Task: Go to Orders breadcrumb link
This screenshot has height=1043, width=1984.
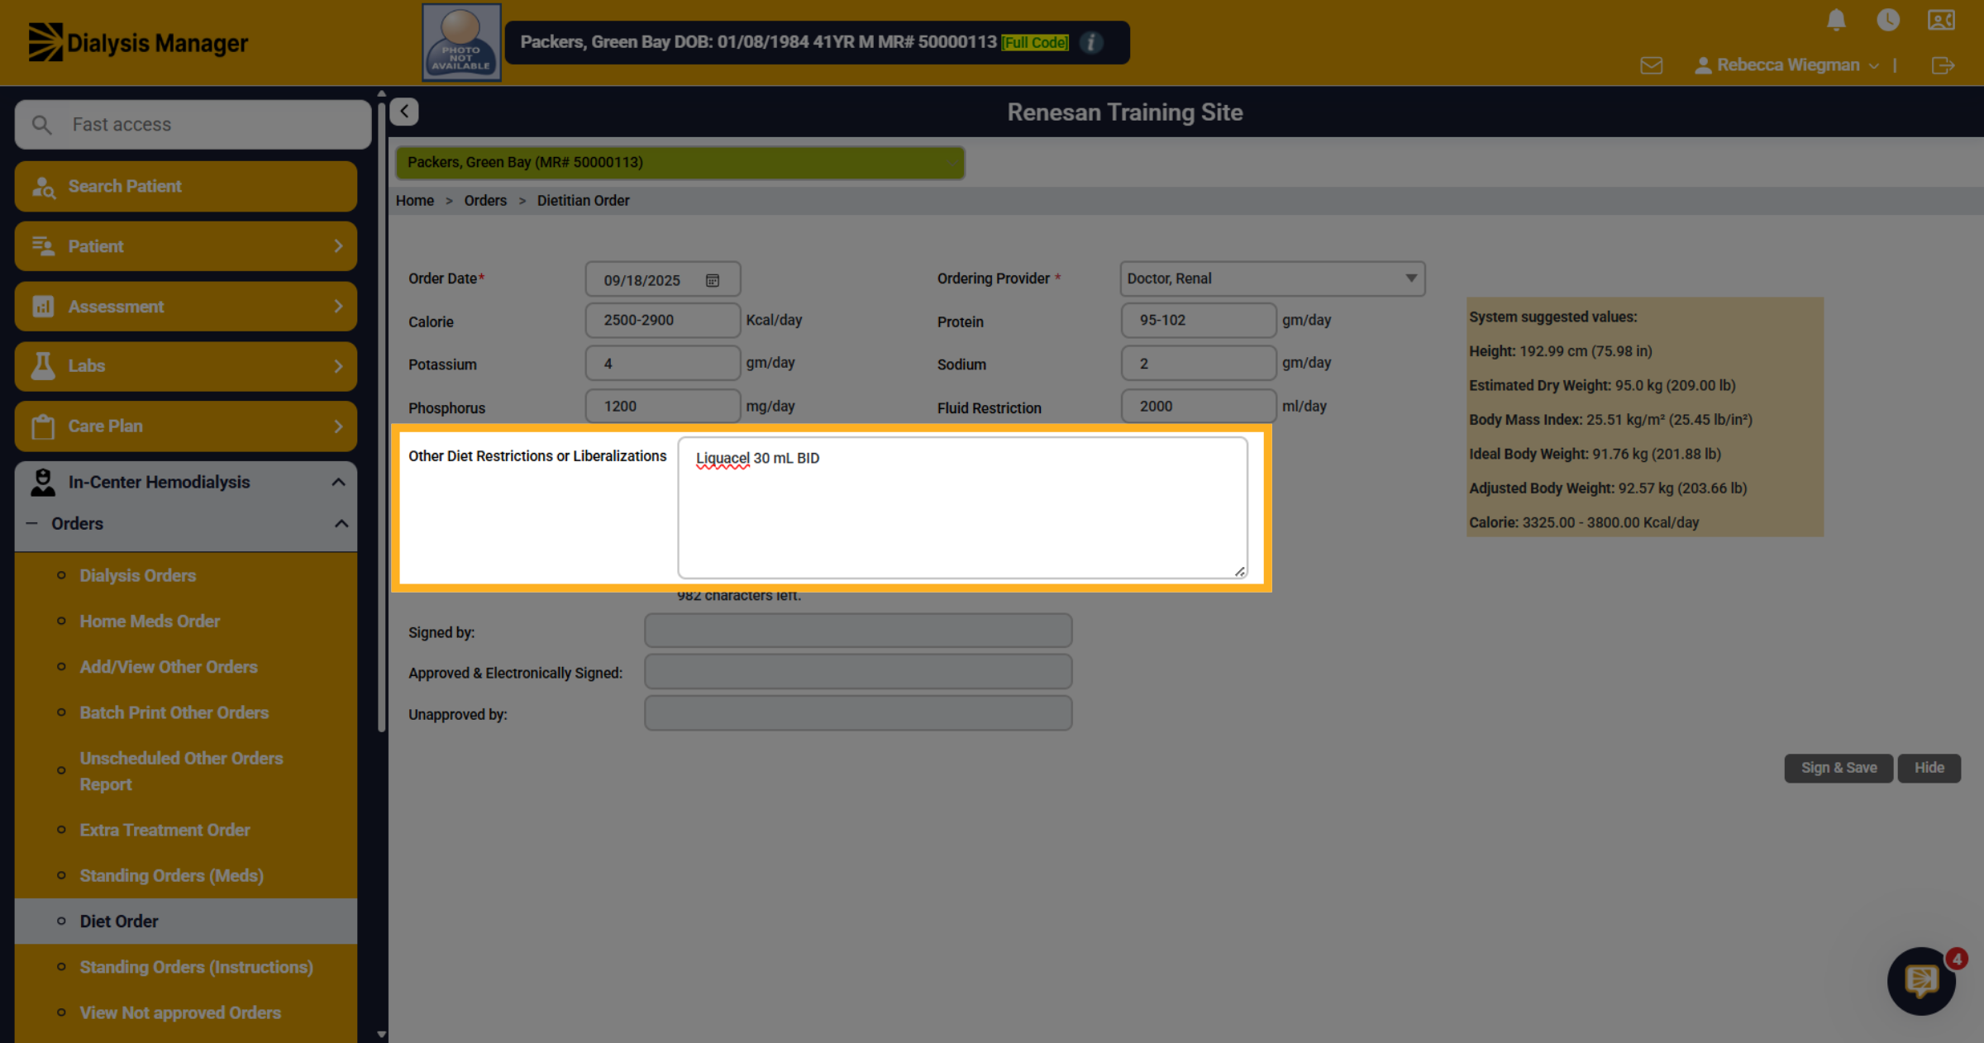Action: (x=485, y=201)
